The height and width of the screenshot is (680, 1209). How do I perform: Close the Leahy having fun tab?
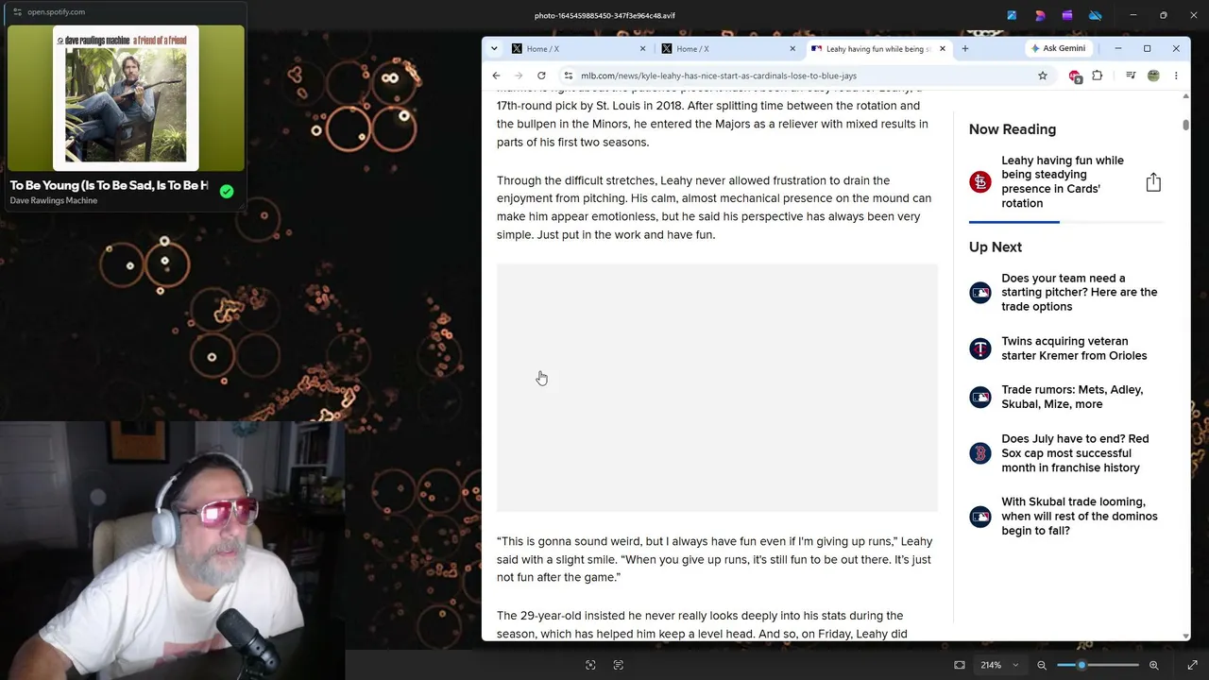[942, 48]
